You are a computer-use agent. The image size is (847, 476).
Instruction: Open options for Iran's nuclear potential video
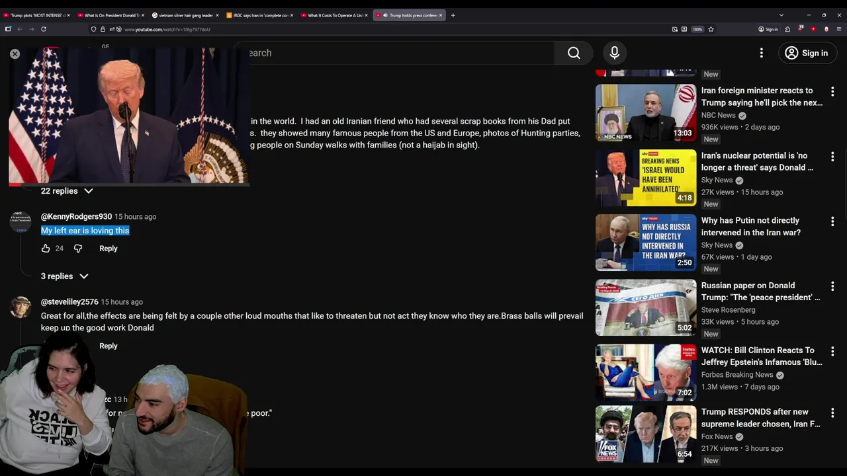click(x=832, y=157)
